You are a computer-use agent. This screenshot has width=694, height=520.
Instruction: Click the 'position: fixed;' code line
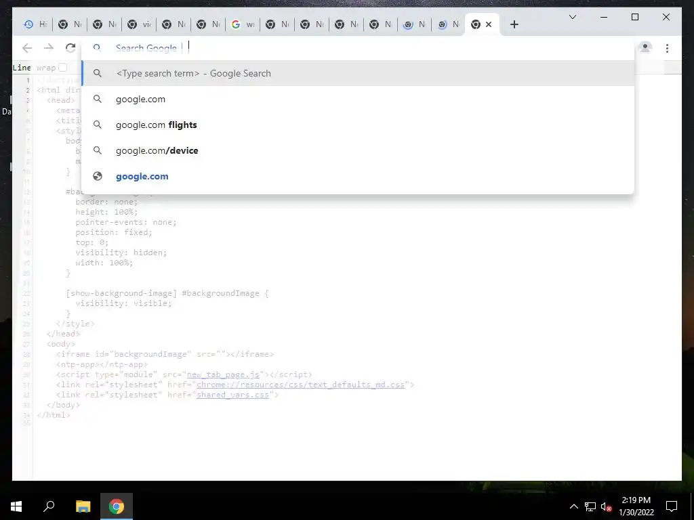tap(114, 232)
